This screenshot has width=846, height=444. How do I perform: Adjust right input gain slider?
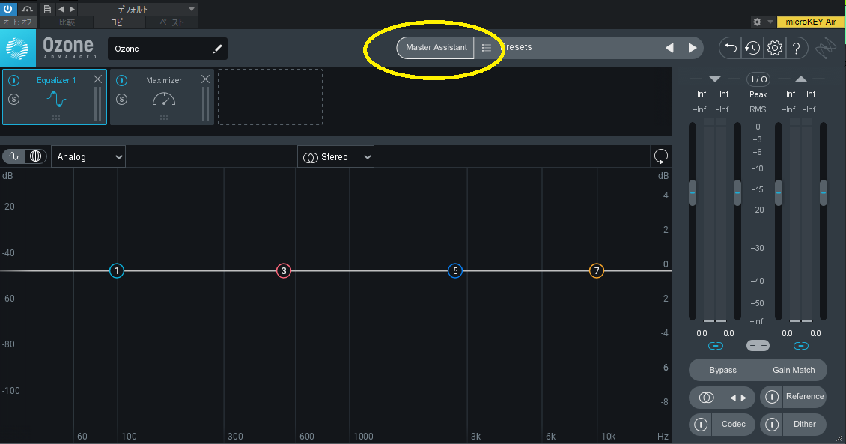coord(737,192)
